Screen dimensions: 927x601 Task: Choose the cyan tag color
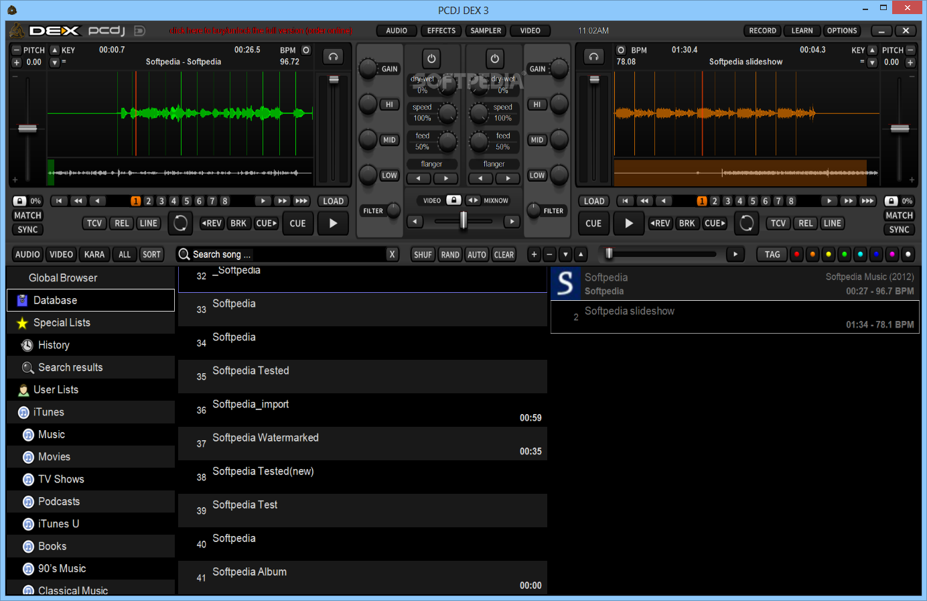tap(860, 255)
